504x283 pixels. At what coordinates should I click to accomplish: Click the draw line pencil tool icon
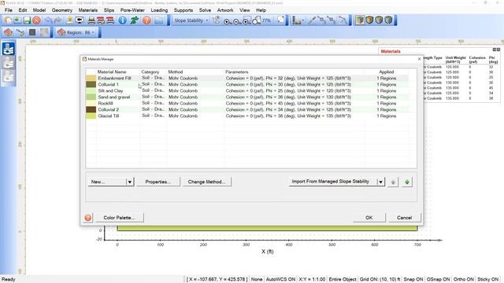coord(312,20)
